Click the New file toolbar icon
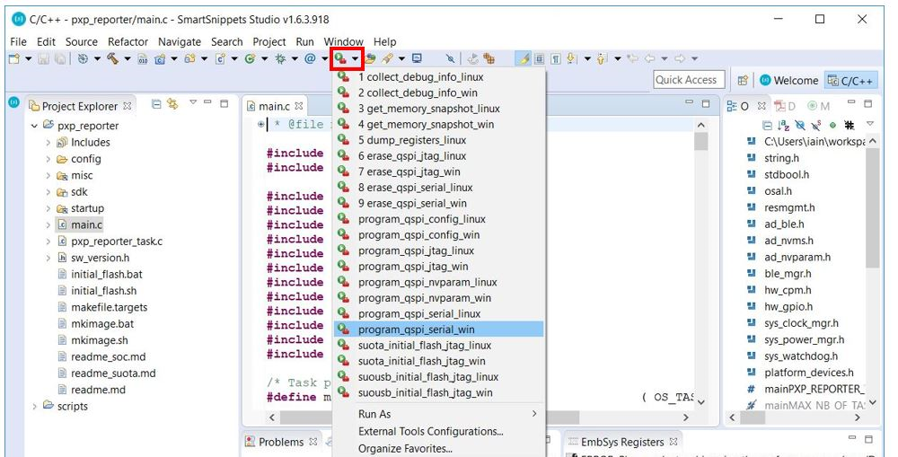 (x=13, y=58)
